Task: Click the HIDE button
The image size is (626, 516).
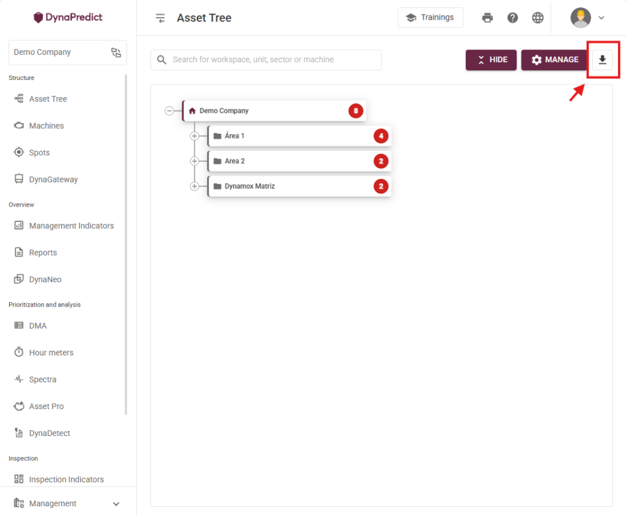Action: point(491,60)
